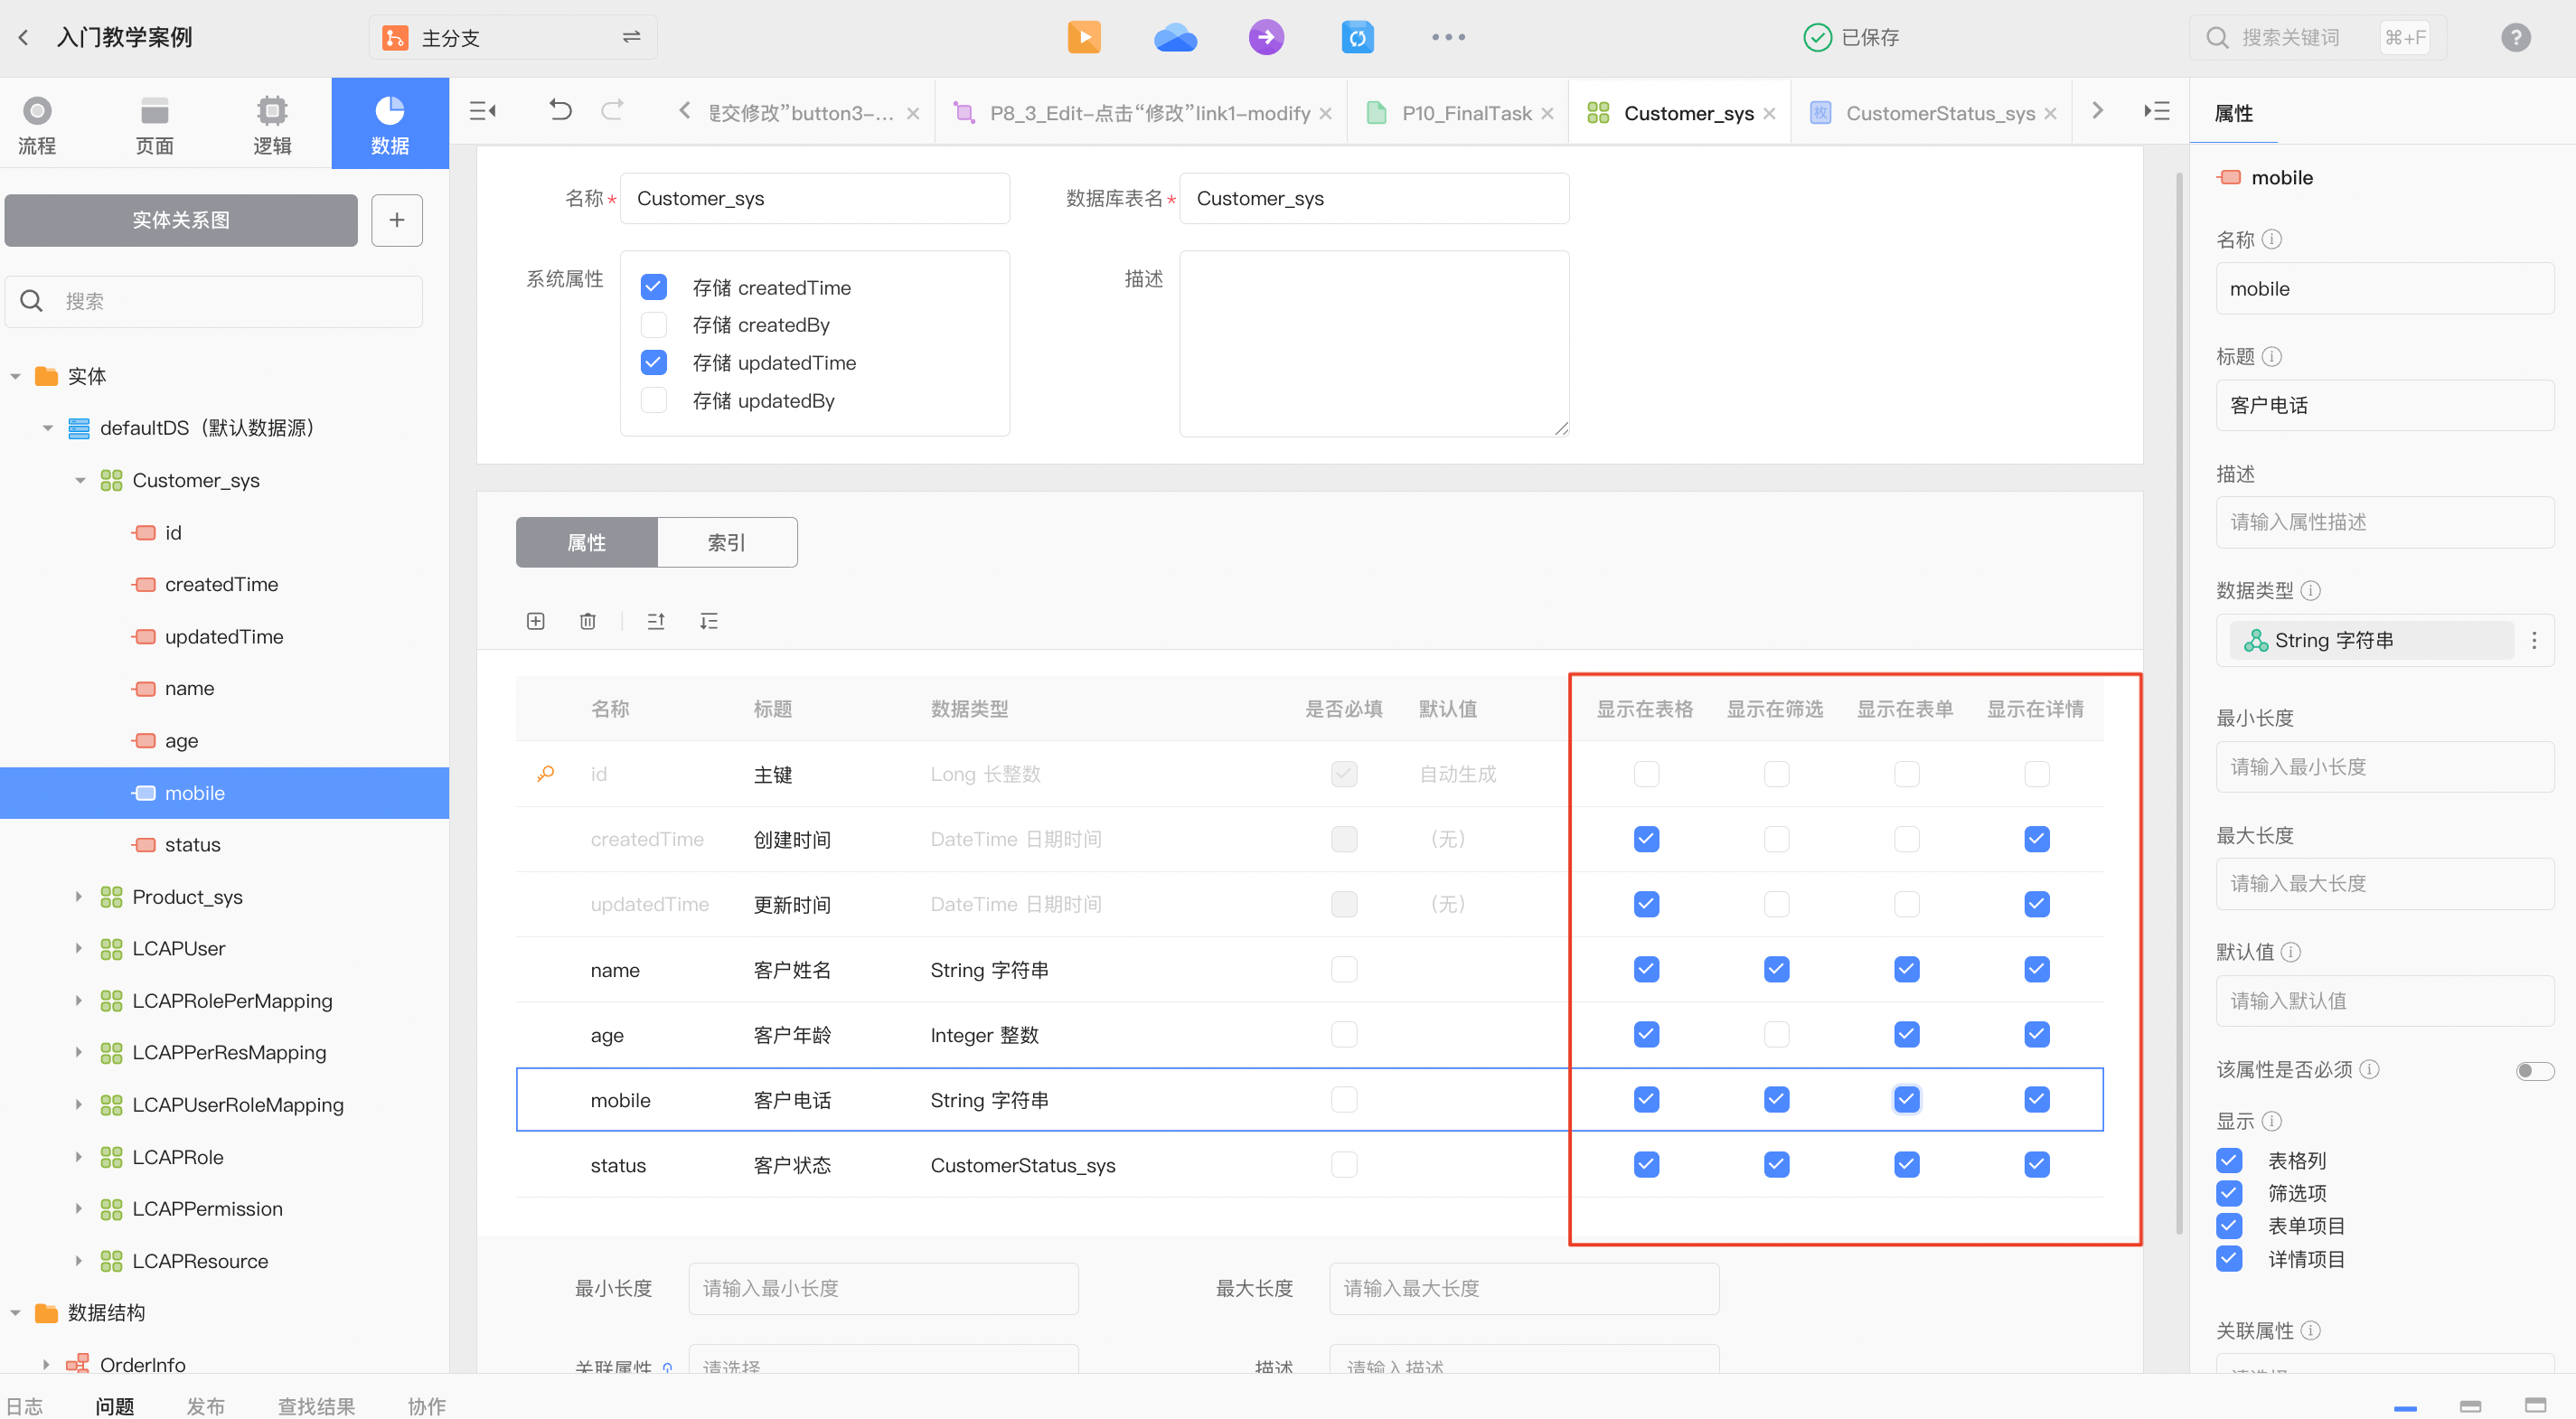Viewport: 2576px width, 1419px height.
Task: Open the 查找结果 bottom panel
Action: point(316,1405)
